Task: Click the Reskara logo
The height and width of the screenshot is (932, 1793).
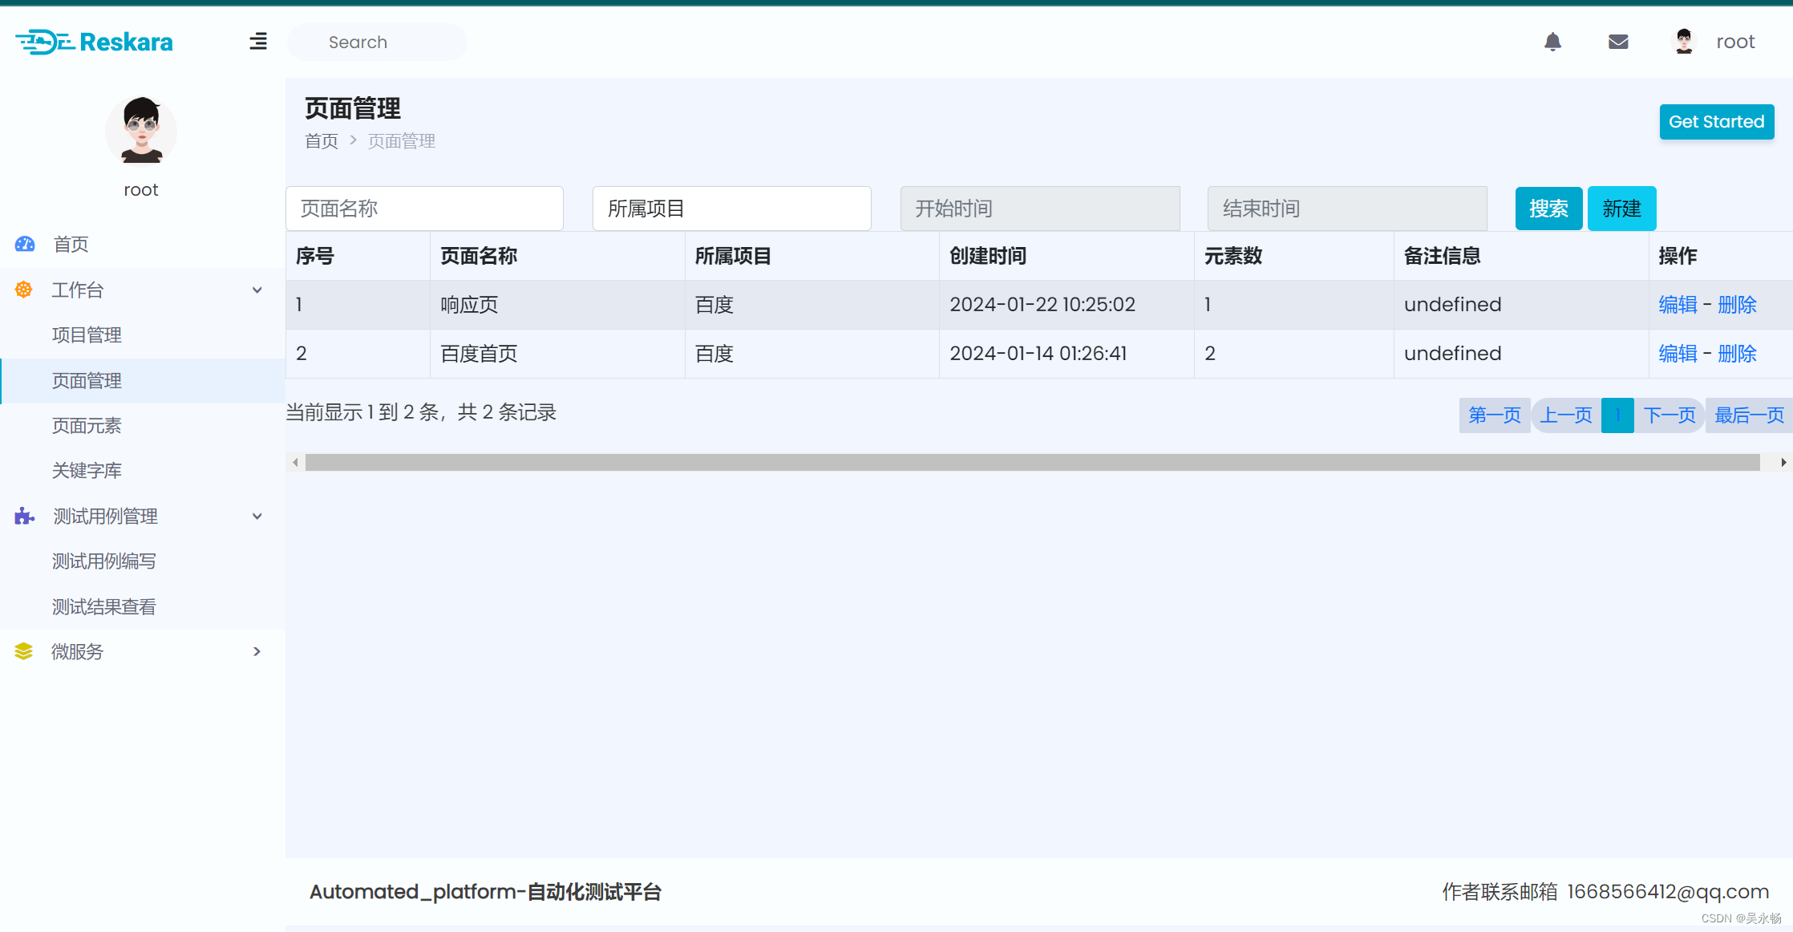Action: (95, 42)
